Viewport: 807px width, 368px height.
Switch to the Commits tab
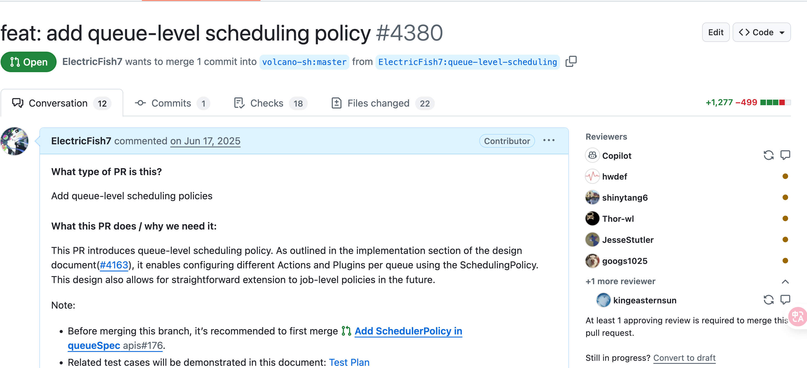tap(172, 103)
